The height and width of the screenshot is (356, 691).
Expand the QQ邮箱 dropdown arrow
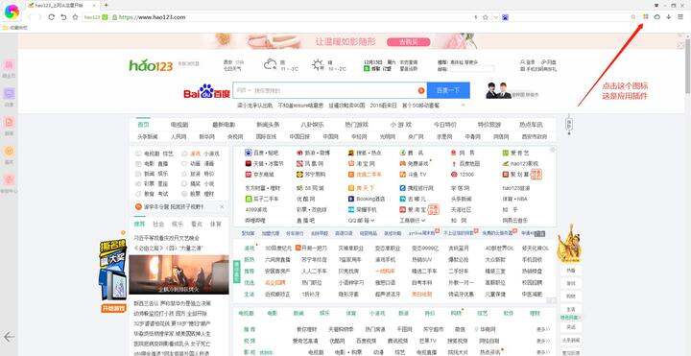pos(372,221)
